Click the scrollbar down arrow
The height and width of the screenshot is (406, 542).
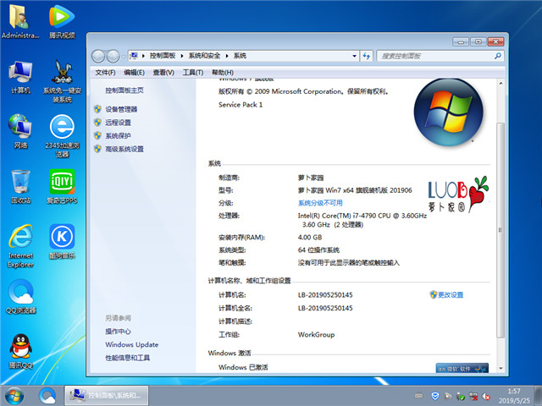501,369
